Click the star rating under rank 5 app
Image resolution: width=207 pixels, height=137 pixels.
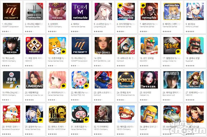tap(98, 31)
